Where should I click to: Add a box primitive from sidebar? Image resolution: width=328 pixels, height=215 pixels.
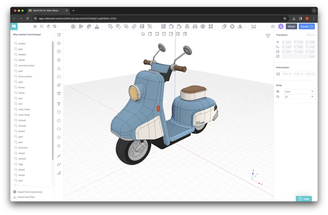tap(59, 35)
